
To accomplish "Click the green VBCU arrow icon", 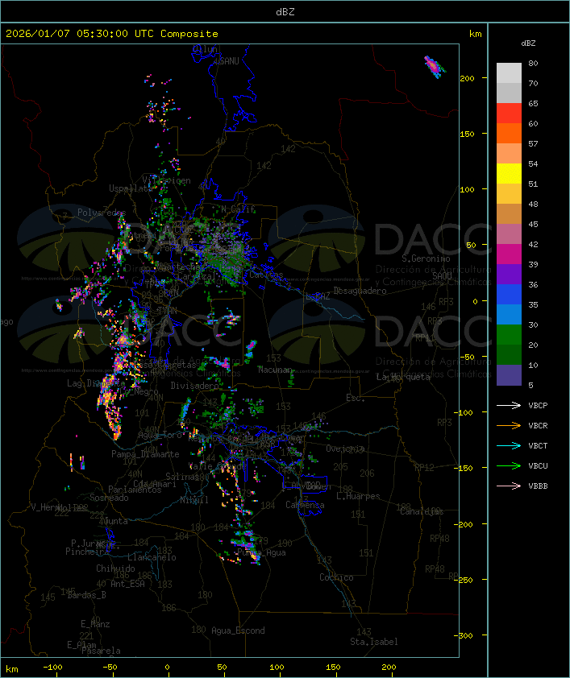I will 510,465.
